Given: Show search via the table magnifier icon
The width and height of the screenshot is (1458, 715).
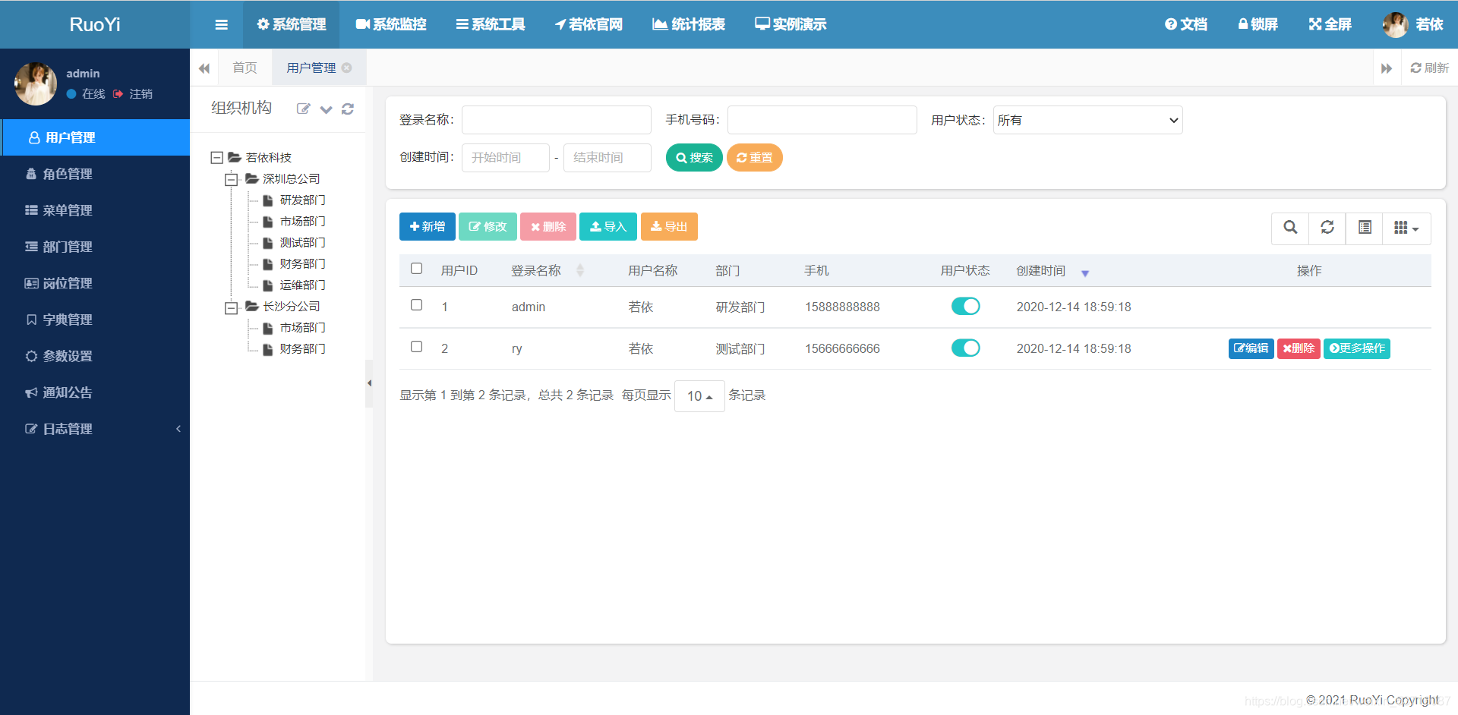Looking at the screenshot, I should [1290, 228].
